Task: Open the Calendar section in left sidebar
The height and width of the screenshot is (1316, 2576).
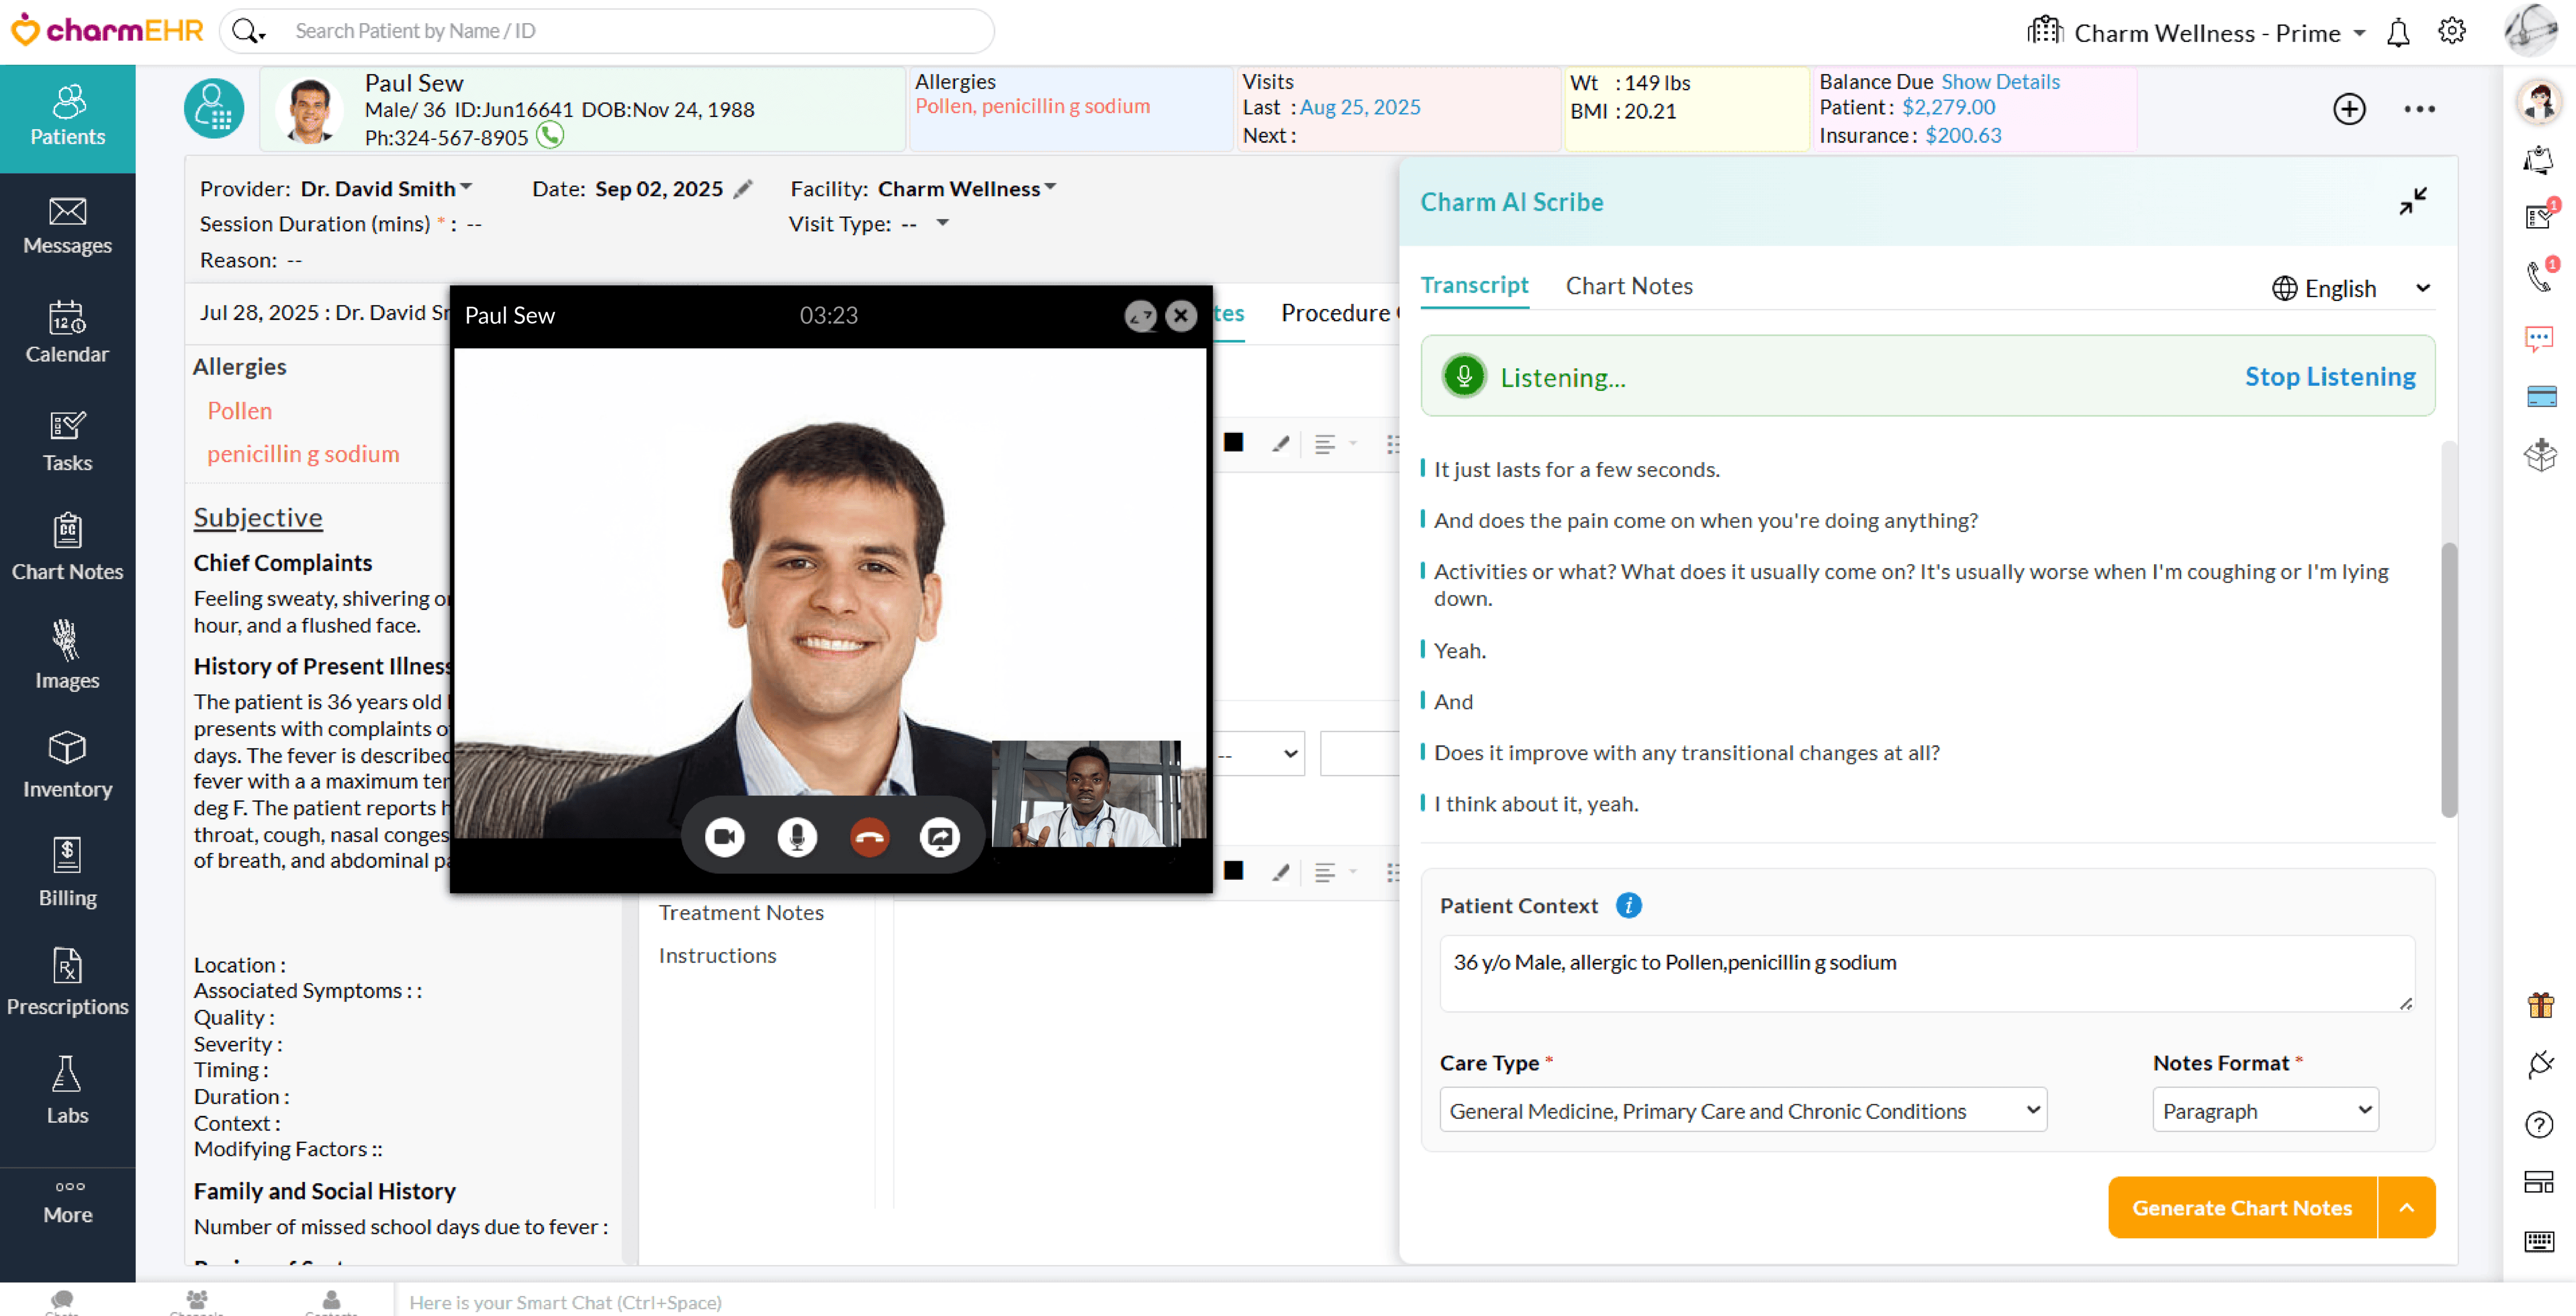Action: (x=67, y=334)
